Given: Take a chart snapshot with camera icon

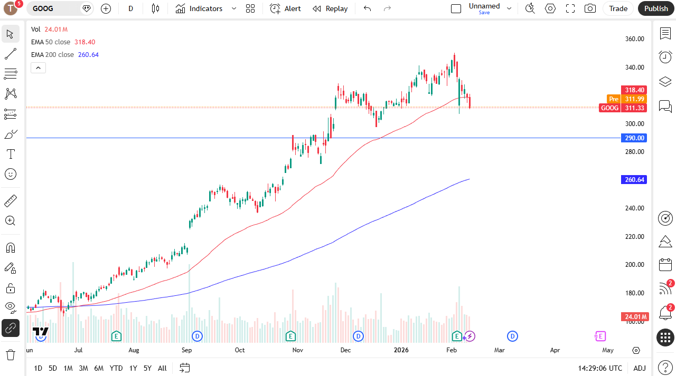Looking at the screenshot, I should [590, 8].
